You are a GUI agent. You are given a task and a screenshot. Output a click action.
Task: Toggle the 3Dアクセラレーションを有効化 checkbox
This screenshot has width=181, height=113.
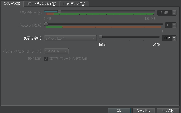pos(46,59)
